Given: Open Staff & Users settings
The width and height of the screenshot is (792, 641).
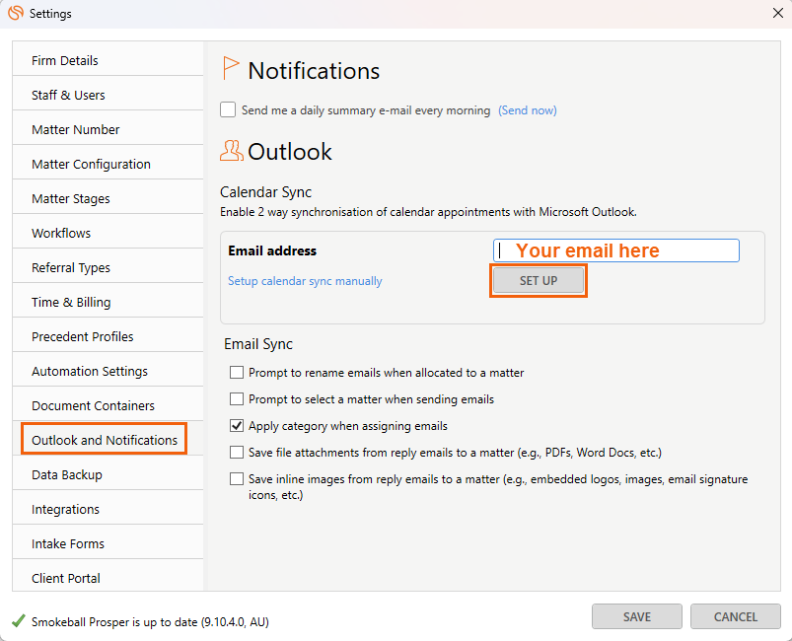Looking at the screenshot, I should (x=108, y=95).
